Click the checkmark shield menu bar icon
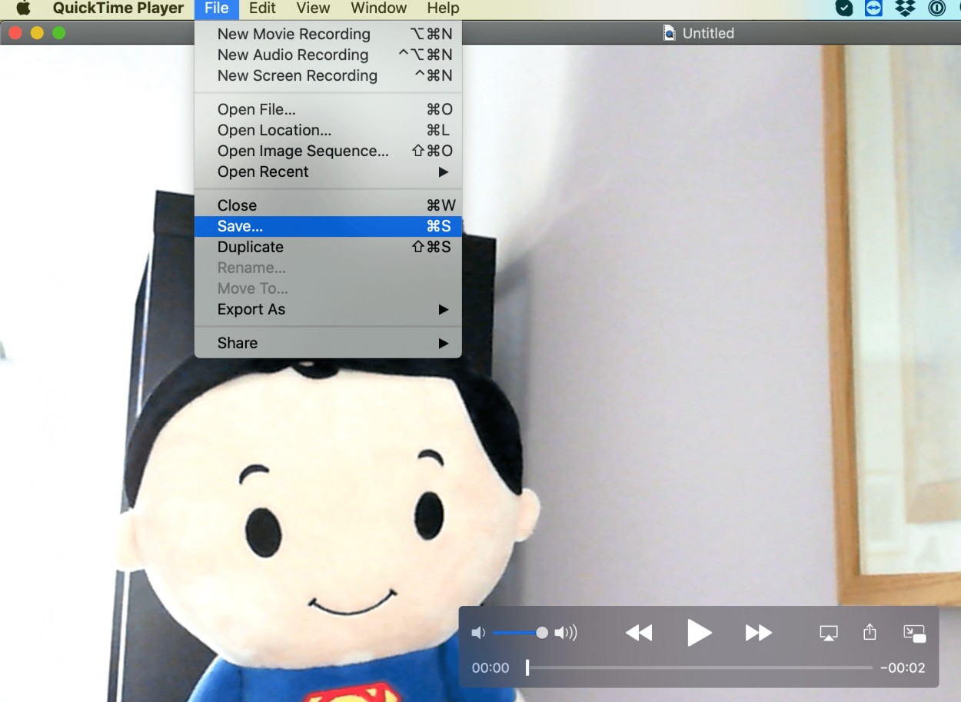The width and height of the screenshot is (961, 702). [x=844, y=8]
